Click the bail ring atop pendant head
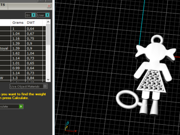The image size is (180, 135). (157, 39)
